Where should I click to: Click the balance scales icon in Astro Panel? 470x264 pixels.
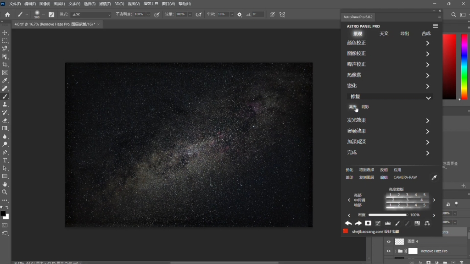click(427, 223)
